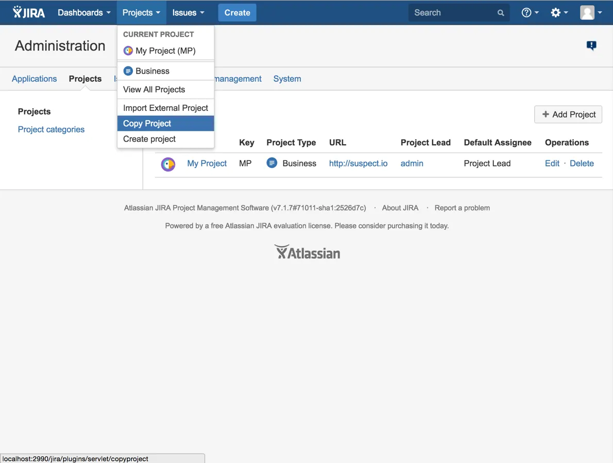The image size is (613, 463).
Task: Open the http://suspect.io URL link
Action: (358, 163)
